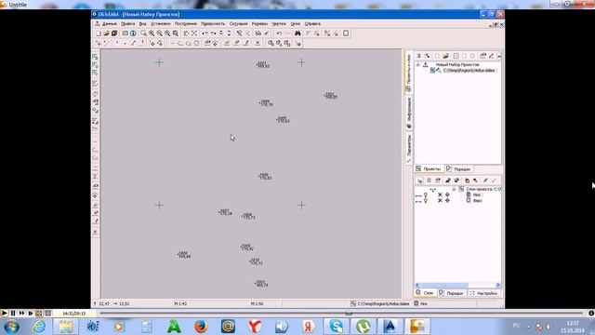This screenshot has height=335, width=595.
Task: Click the Save all toolbar icon
Action: (114, 33)
